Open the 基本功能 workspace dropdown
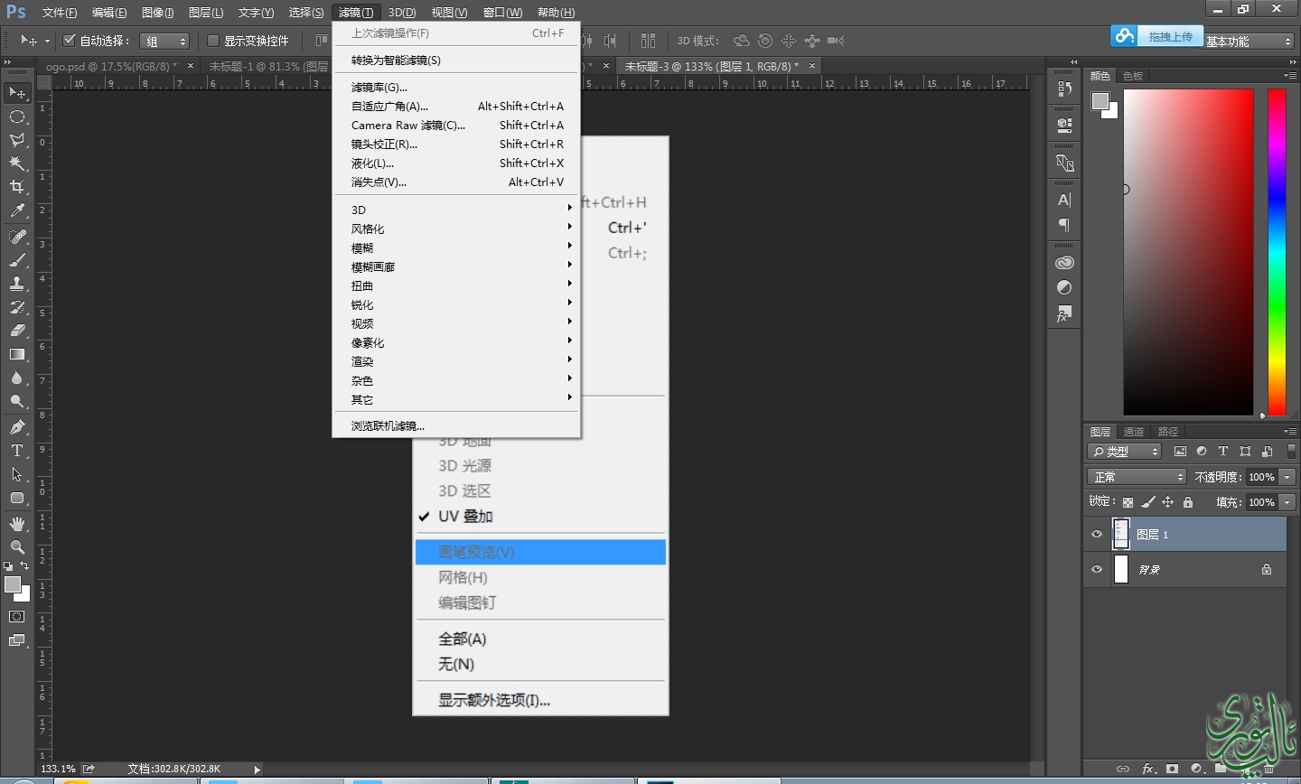The height and width of the screenshot is (784, 1301). coord(1248,42)
